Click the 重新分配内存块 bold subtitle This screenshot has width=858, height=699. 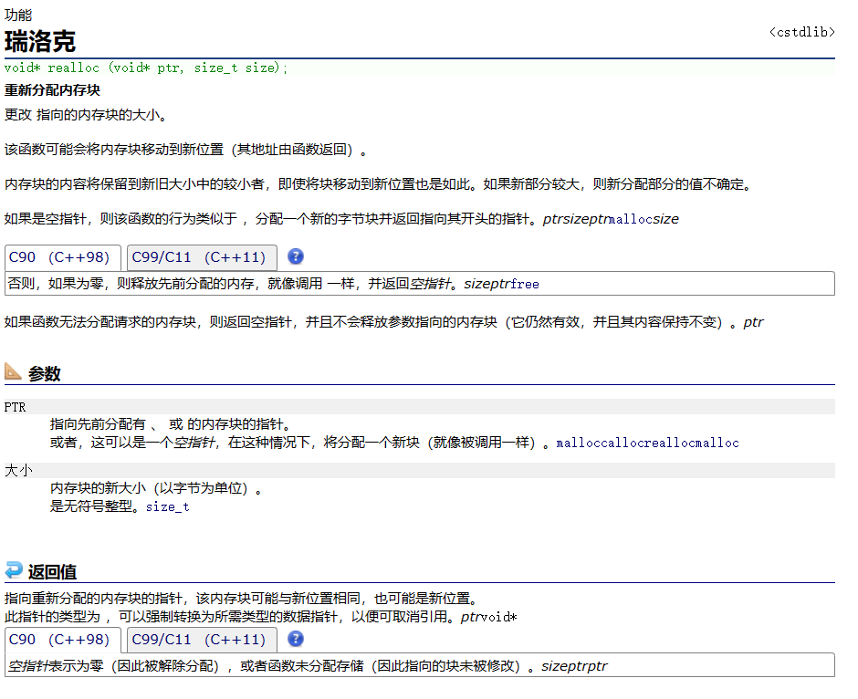tap(52, 90)
